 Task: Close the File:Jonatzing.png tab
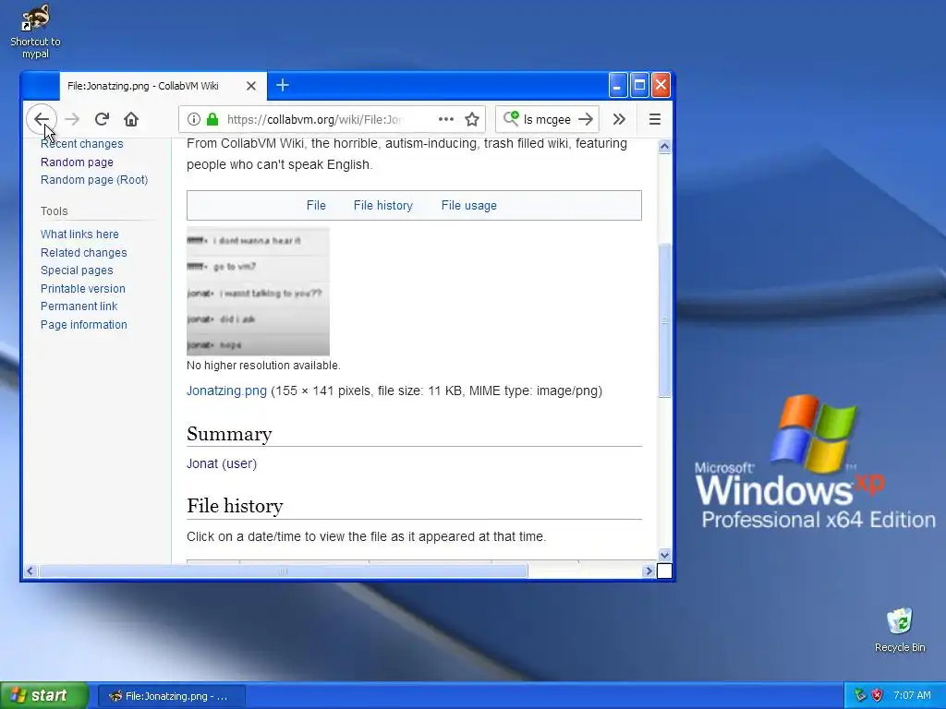pyautogui.click(x=251, y=86)
